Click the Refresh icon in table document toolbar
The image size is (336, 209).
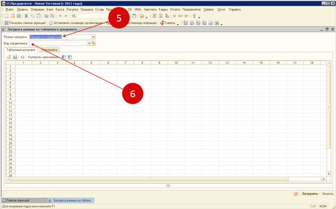(x=22, y=57)
